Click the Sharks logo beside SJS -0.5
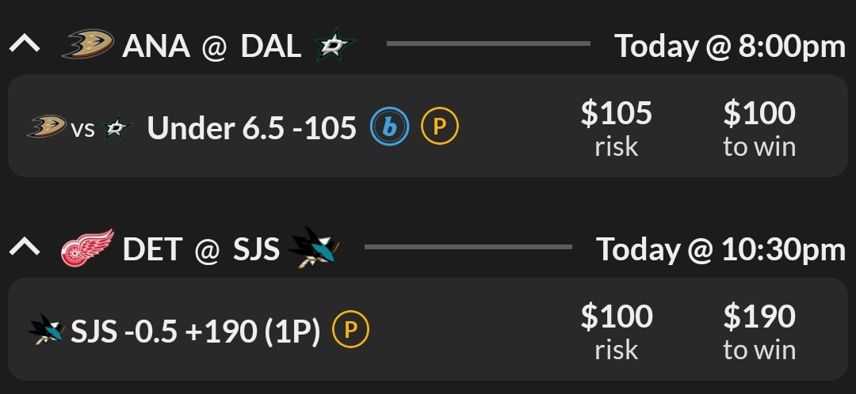Screen dimensions: 856x394 [x=48, y=330]
